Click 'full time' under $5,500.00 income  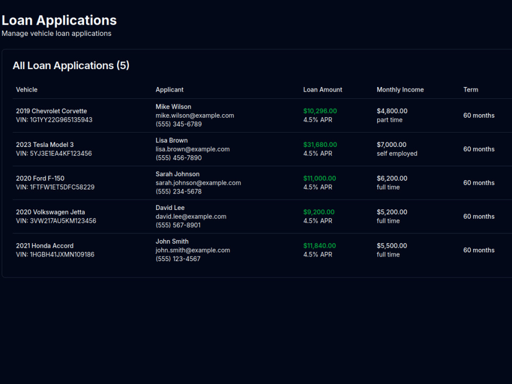click(x=388, y=254)
